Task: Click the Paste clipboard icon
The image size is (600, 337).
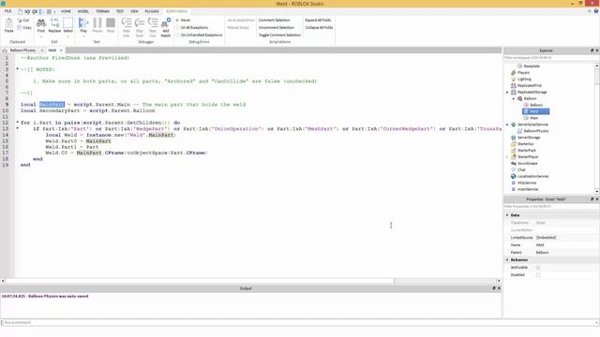Action: (x=8, y=23)
